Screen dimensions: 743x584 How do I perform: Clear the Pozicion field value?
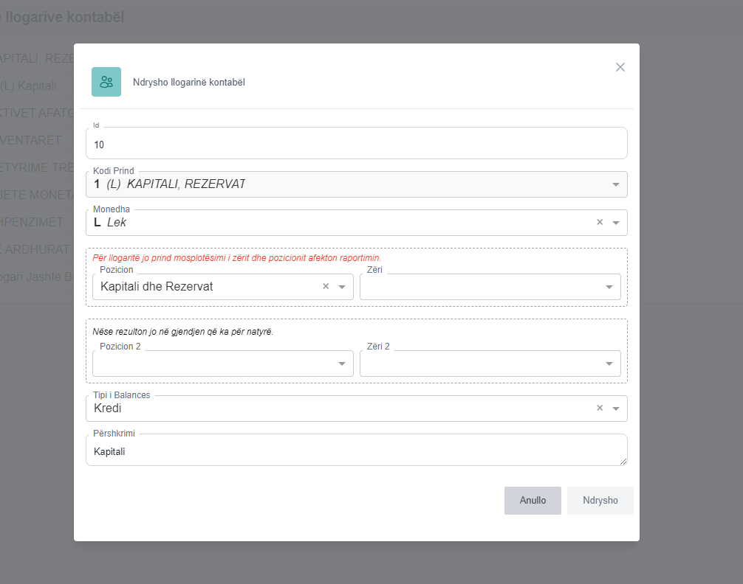326,286
